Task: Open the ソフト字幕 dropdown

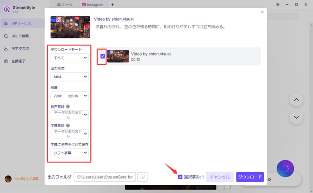Action: pyautogui.click(x=70, y=153)
